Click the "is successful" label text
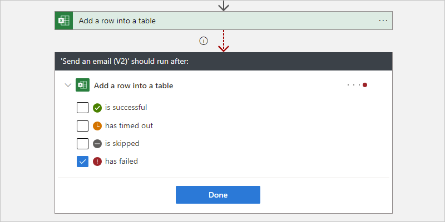This screenshot has height=222, width=445. point(126,108)
